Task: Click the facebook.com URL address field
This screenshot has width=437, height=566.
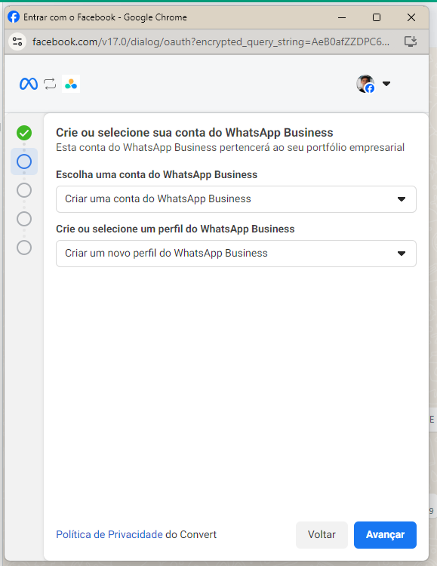Action: [x=211, y=42]
